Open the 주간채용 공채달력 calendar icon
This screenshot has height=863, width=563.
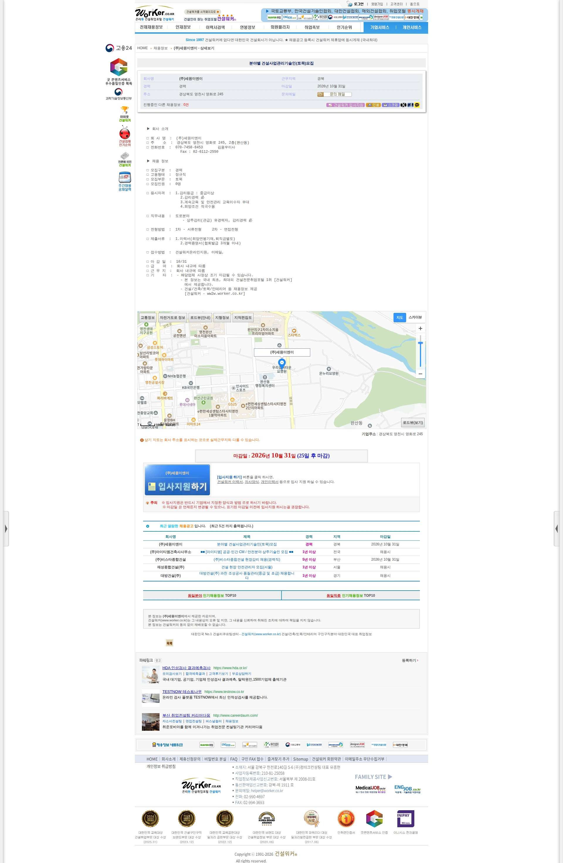point(124,181)
